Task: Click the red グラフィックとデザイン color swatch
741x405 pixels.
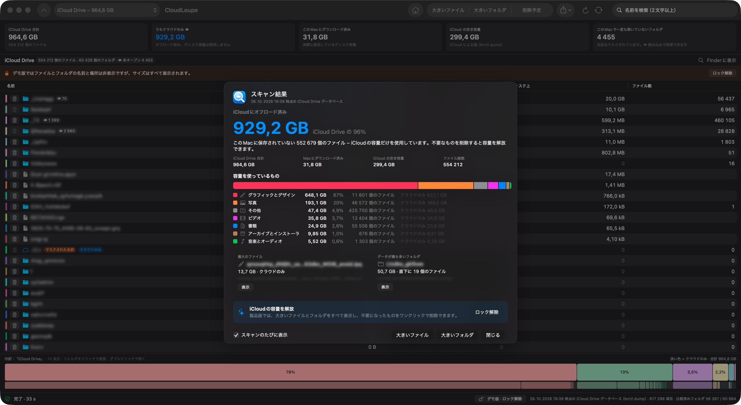Action: point(235,195)
